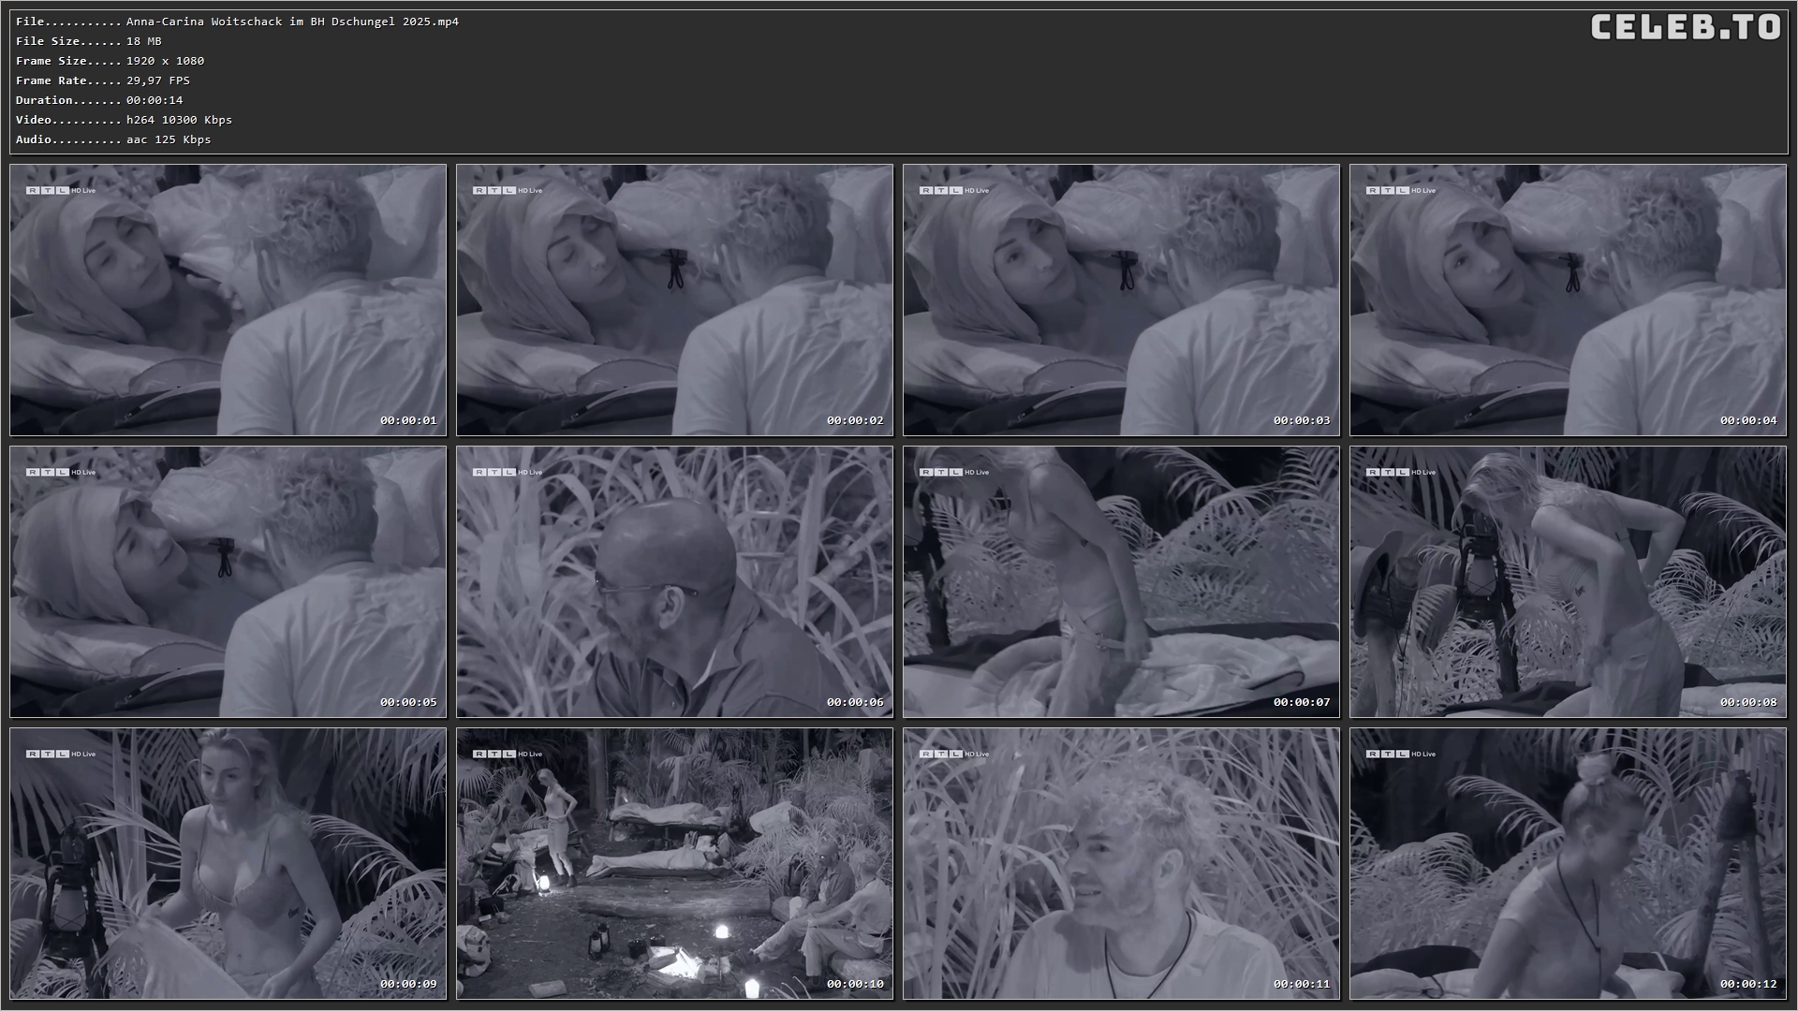Click the frame timestamped 00:00:07

pos(1121,581)
